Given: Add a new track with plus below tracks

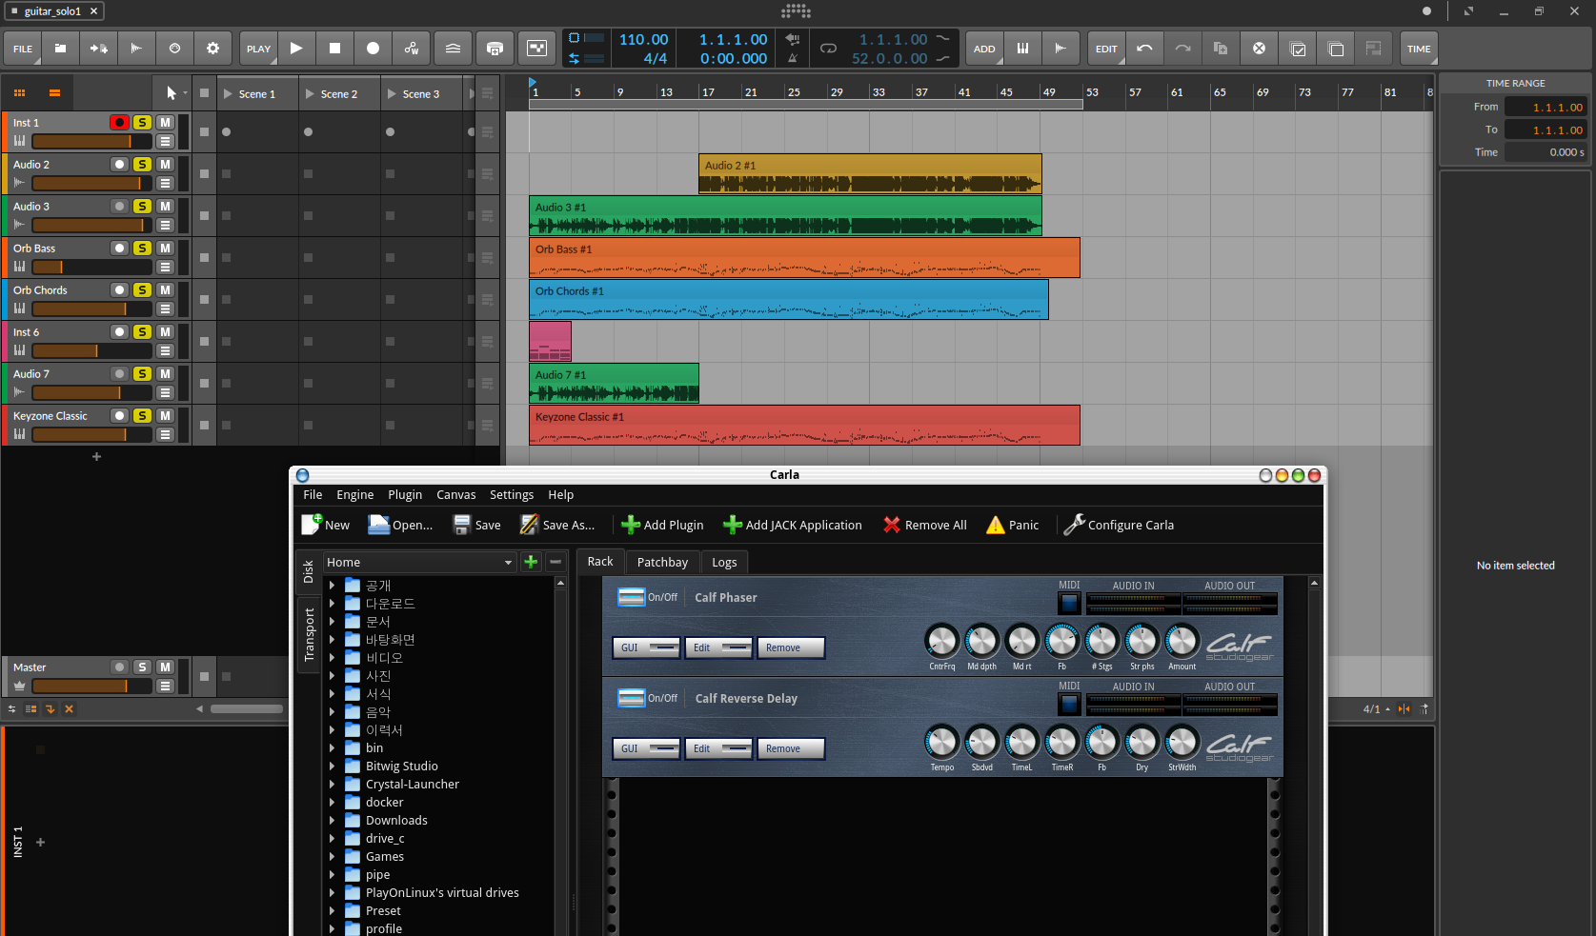Looking at the screenshot, I should (x=96, y=457).
